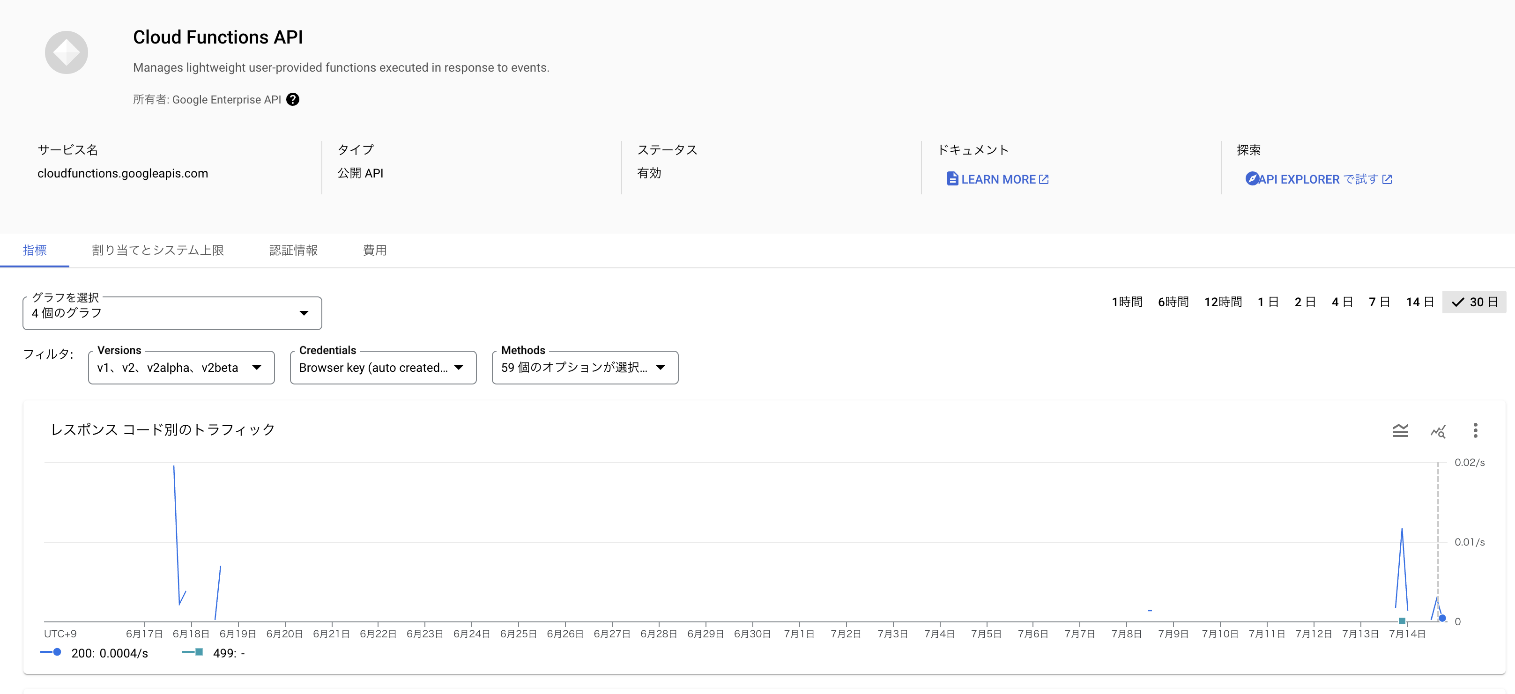Open Metrics Explorer chart icon

1437,430
